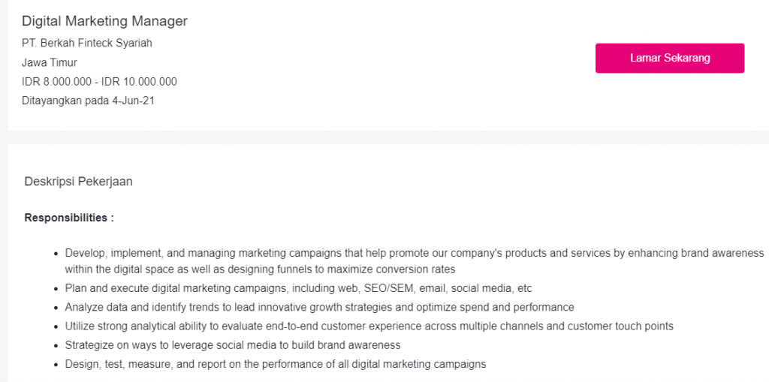
Task: Select the PT. Berkah Finteck Syariah company name
Action: pyautogui.click(x=87, y=43)
